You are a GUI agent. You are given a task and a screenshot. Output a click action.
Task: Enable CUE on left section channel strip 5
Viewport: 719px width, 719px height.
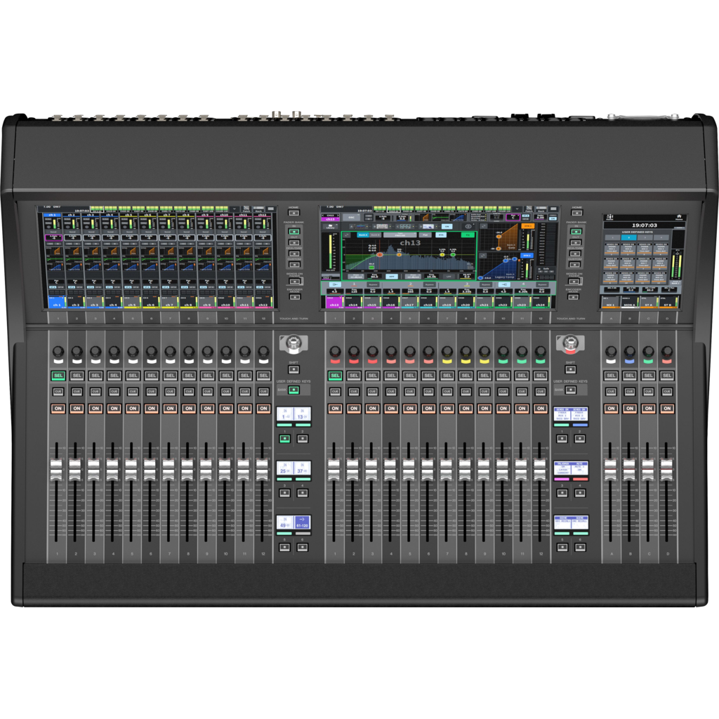coord(133,392)
